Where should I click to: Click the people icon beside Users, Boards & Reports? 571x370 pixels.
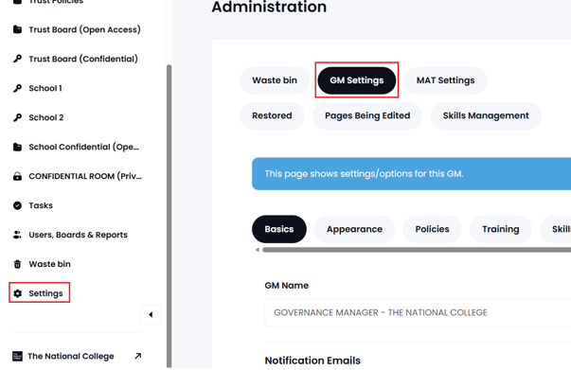17,235
